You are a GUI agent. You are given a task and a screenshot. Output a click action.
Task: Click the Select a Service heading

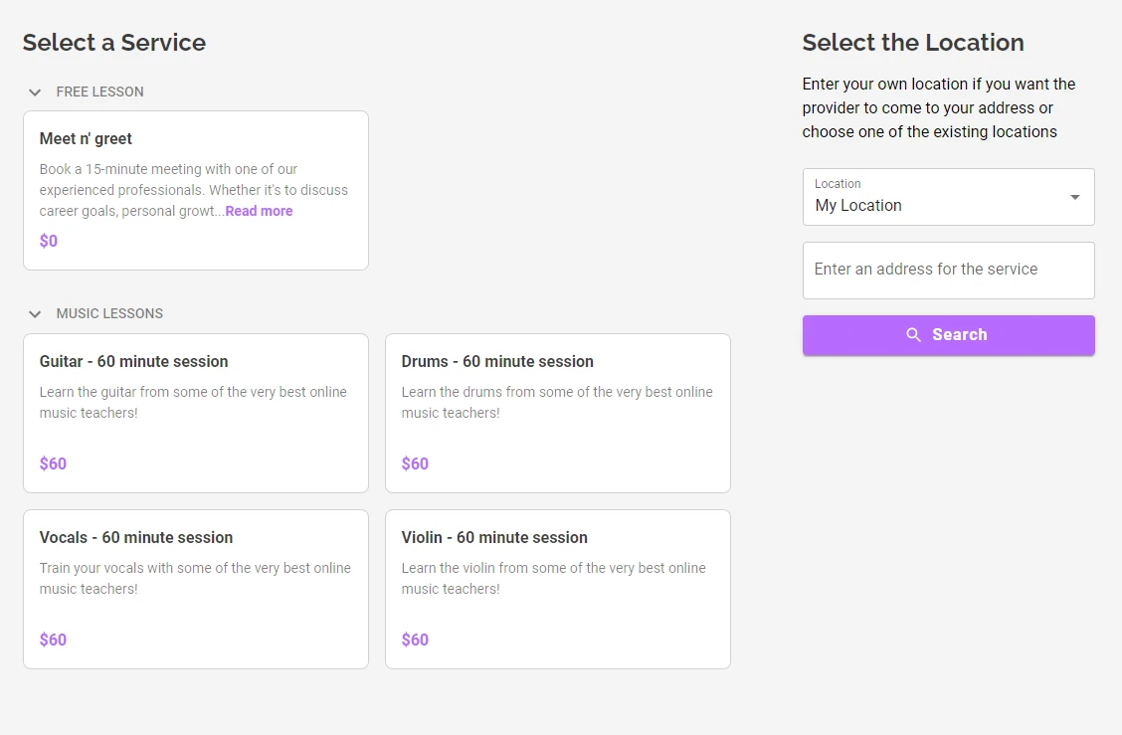(113, 43)
